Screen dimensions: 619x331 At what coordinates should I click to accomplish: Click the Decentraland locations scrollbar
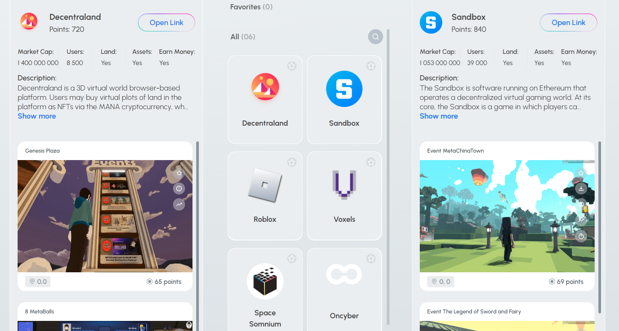point(197,236)
